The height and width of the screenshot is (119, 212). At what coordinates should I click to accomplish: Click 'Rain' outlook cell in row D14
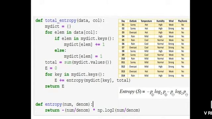(x=133, y=76)
